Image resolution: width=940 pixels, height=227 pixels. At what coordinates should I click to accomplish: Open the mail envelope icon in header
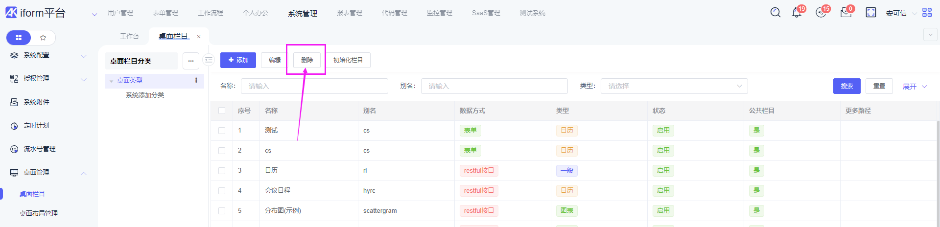tap(846, 13)
